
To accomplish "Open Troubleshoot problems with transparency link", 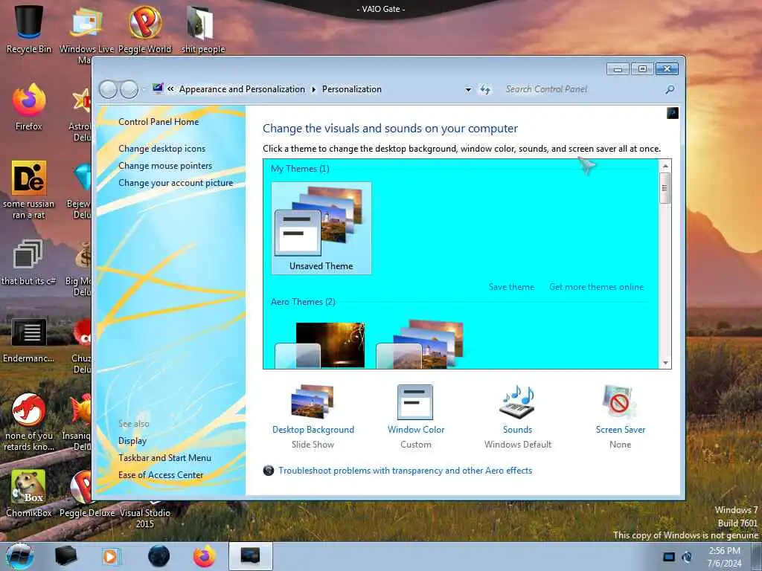I will 405,471.
